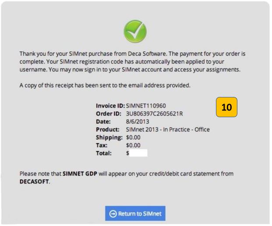Click the product name SIMnet 2013 - In Practice - Office
The image size is (272, 226).
click(168, 129)
